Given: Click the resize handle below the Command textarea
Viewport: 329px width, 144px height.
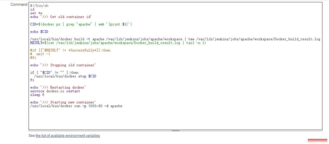Looking at the screenshot, I should click(x=176, y=131).
